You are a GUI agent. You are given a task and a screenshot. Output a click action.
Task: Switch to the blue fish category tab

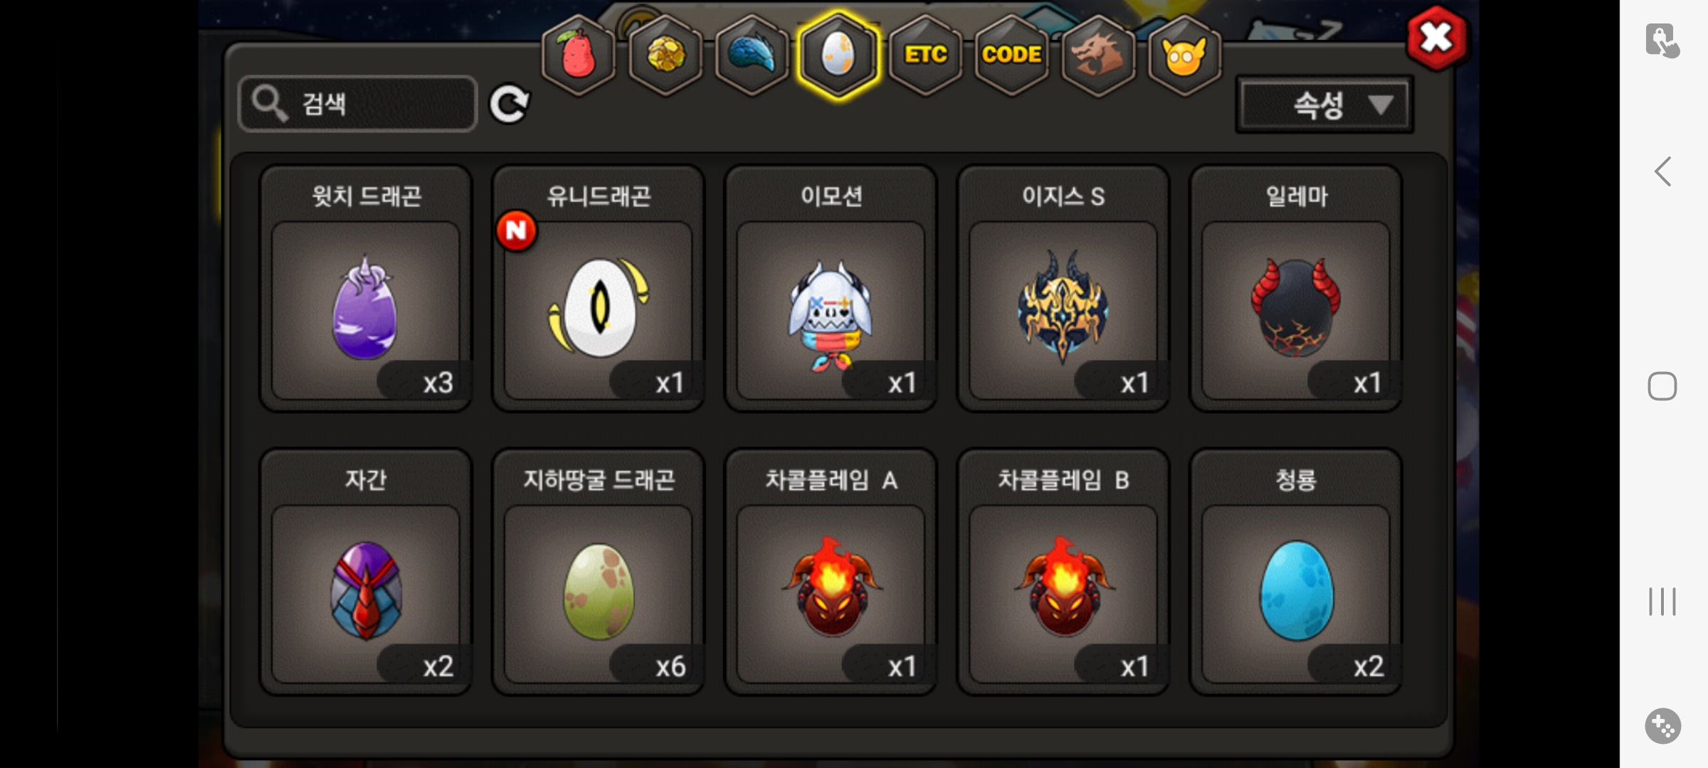click(x=752, y=55)
